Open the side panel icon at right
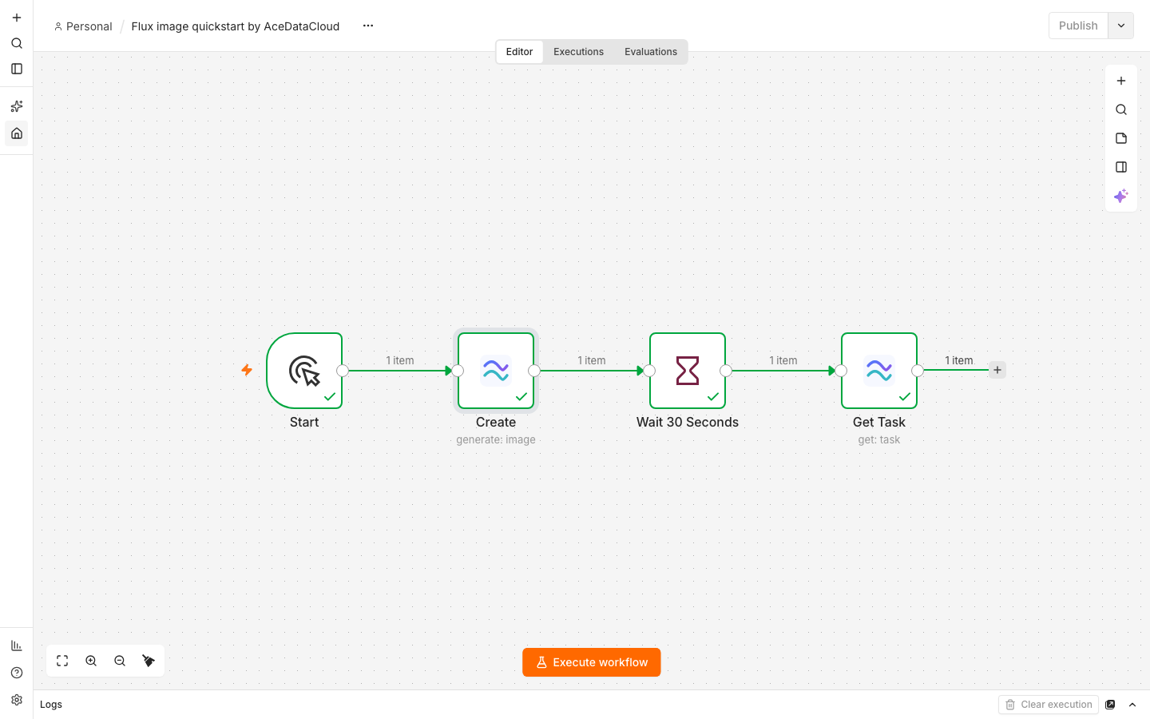This screenshot has height=719, width=1150. click(x=1121, y=167)
